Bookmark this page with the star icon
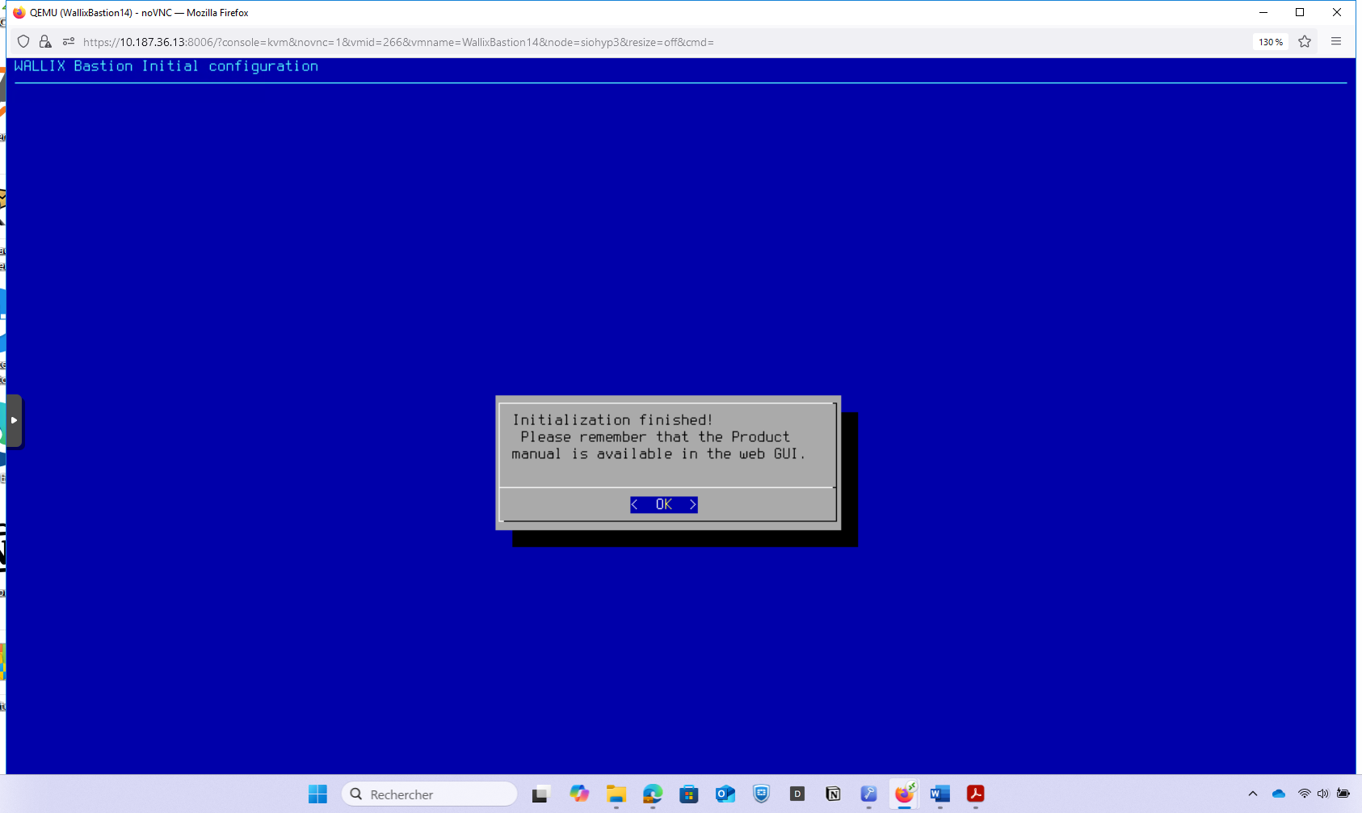The width and height of the screenshot is (1362, 813). (x=1305, y=42)
